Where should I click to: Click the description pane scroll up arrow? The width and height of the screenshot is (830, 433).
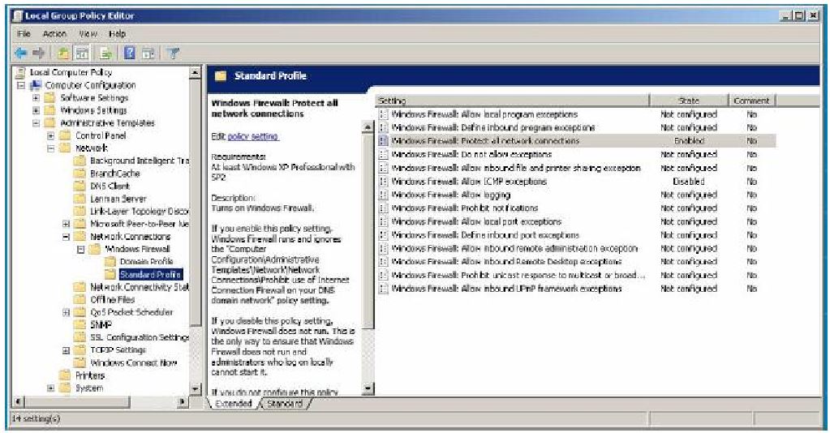[368, 127]
